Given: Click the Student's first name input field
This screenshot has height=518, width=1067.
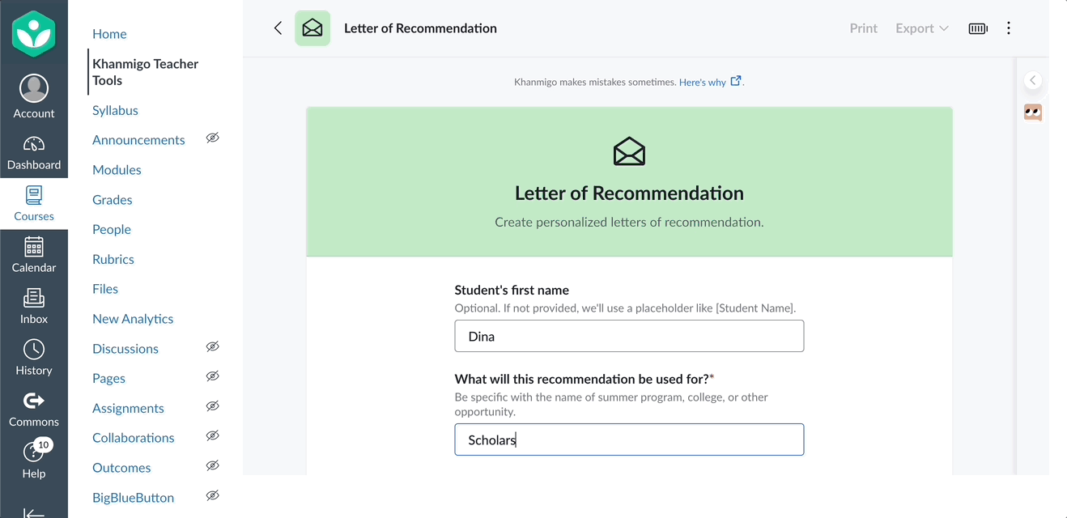Looking at the screenshot, I should (x=629, y=336).
